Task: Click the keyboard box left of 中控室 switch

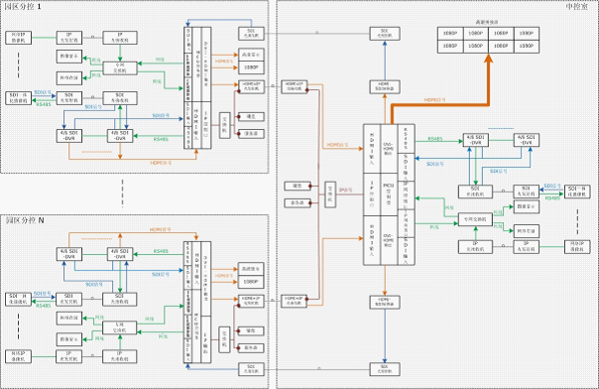Action: pyautogui.click(x=298, y=187)
